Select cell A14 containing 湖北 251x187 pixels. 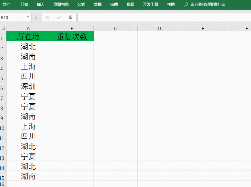[x=28, y=166]
